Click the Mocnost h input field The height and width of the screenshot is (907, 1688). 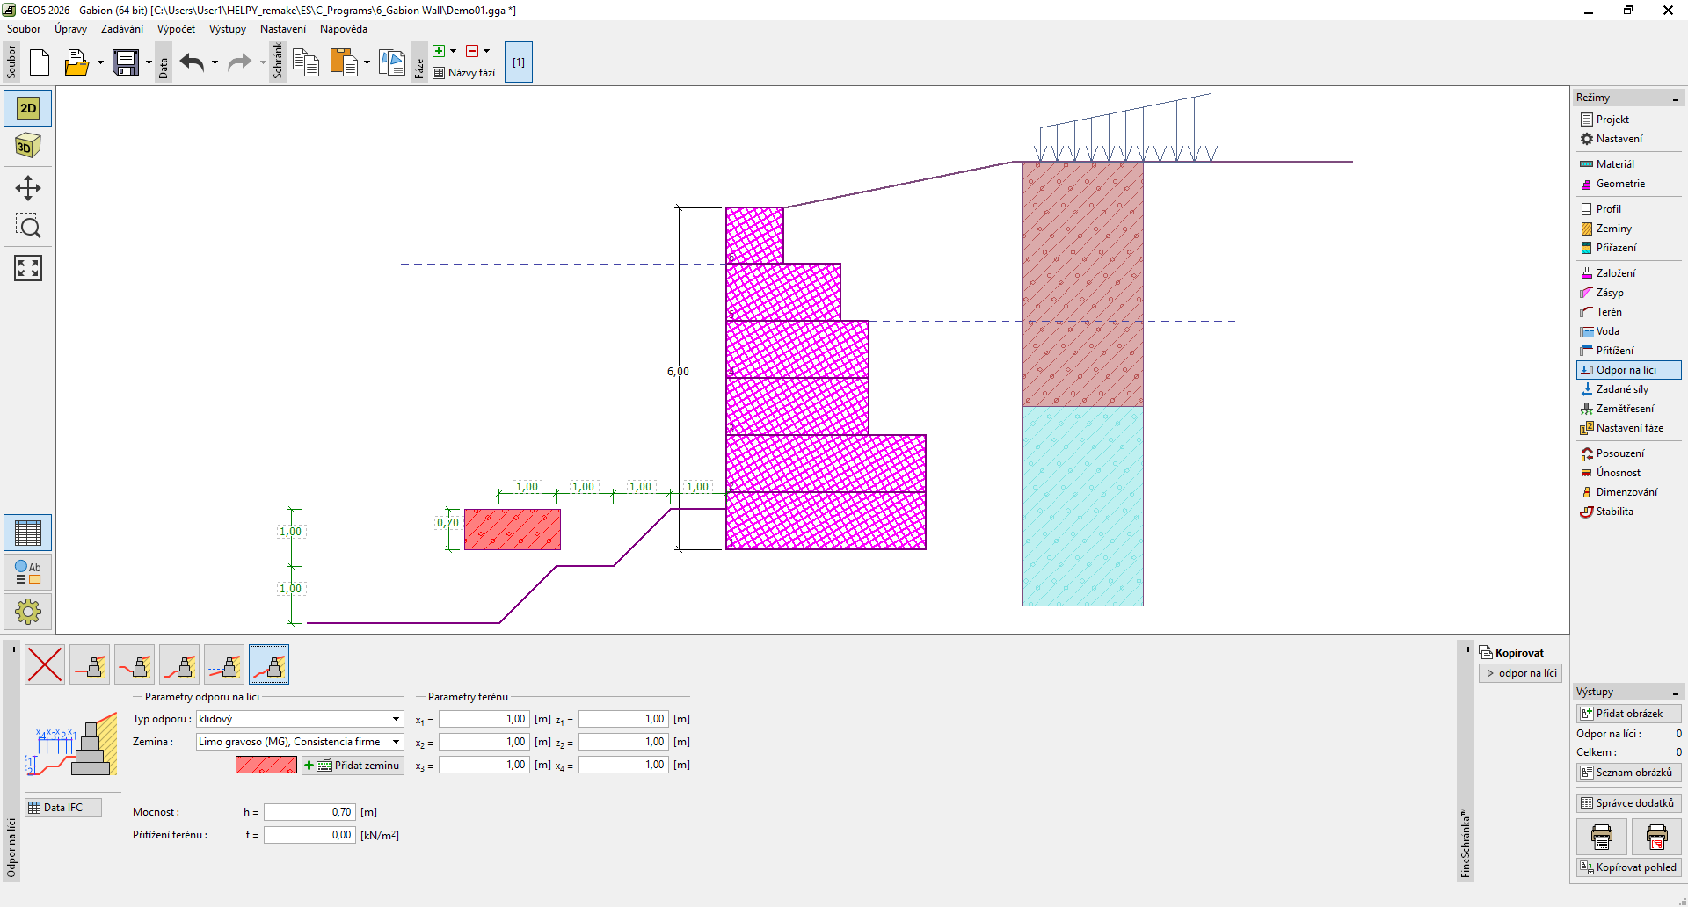tap(309, 812)
